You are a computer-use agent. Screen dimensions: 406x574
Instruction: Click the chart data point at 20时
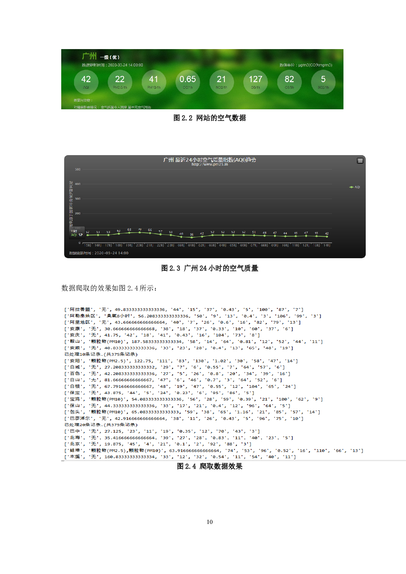[140, 232]
